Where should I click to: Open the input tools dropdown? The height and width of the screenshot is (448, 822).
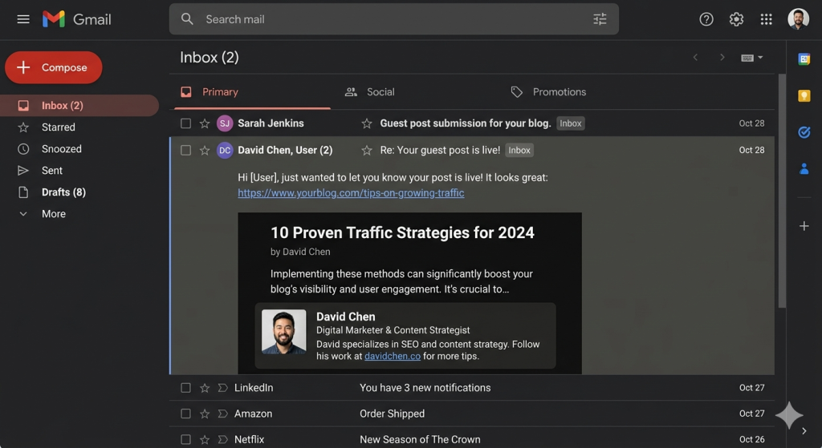click(x=752, y=58)
